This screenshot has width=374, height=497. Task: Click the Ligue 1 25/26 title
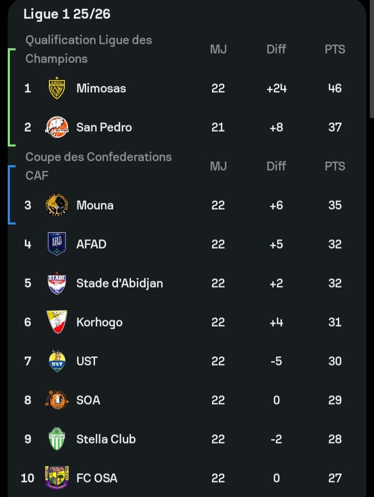pos(67,14)
